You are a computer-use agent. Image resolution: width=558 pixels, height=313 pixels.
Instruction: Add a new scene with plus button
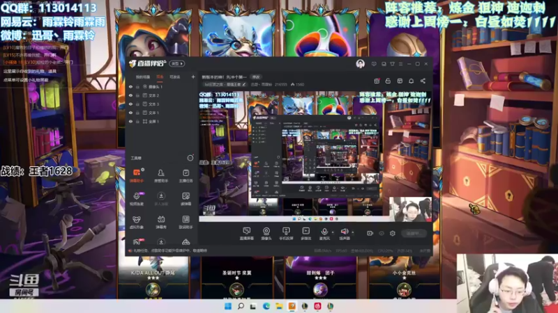coord(193,77)
